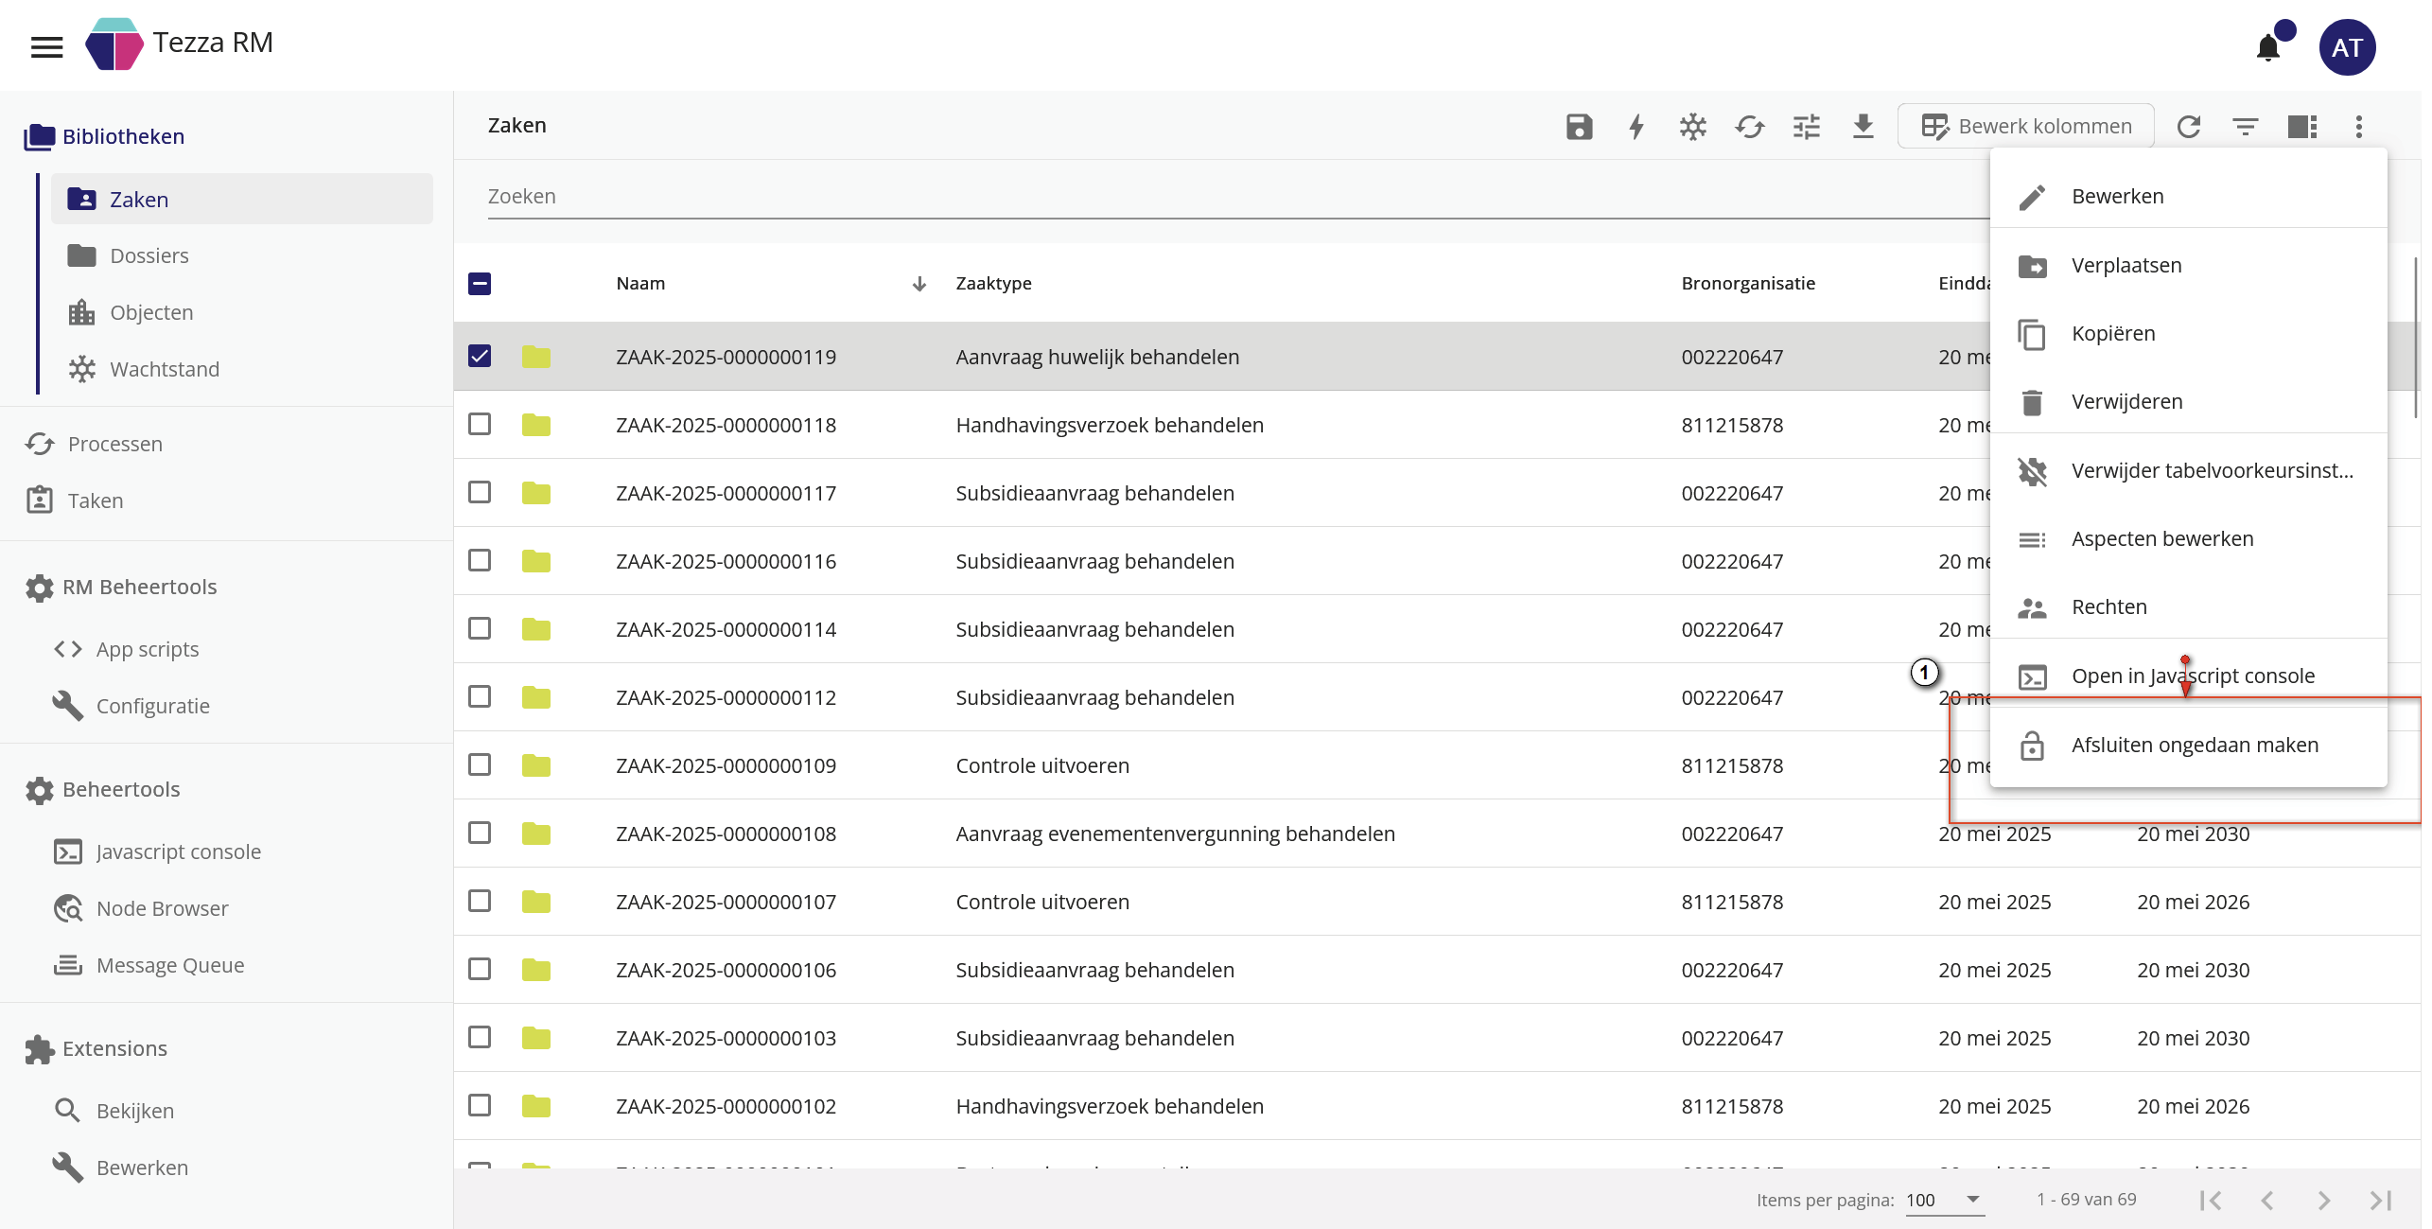Select Afsluiten ongedaan maken menu item
The height and width of the screenshot is (1229, 2432).
click(2188, 745)
